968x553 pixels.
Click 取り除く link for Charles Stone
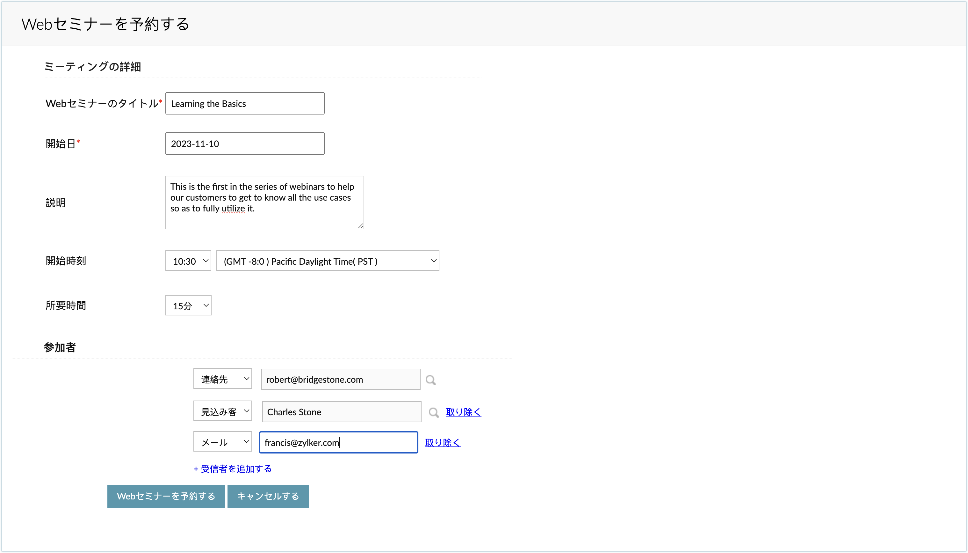(463, 412)
